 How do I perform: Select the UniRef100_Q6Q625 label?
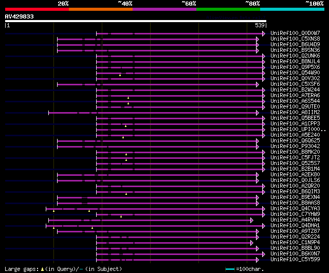[x=295, y=141]
